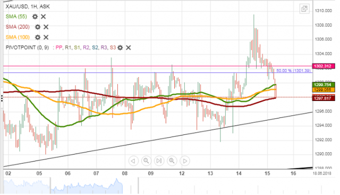Click date label 14 on time axis
The image size is (340, 195).
click(x=239, y=174)
